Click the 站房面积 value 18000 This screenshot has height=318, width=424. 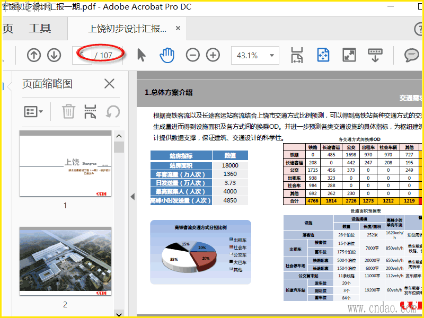tap(230, 165)
